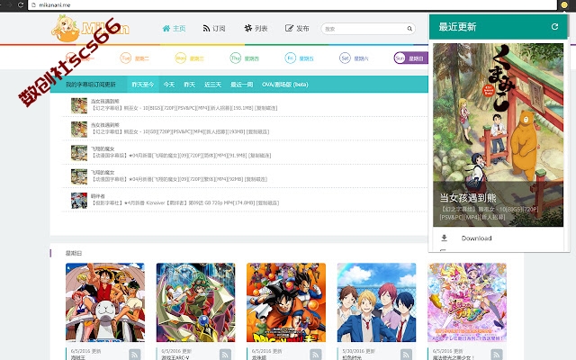Select the Thu 星期四 day filter
Image resolution: width=576 pixels, height=360 pixels.
244,58
